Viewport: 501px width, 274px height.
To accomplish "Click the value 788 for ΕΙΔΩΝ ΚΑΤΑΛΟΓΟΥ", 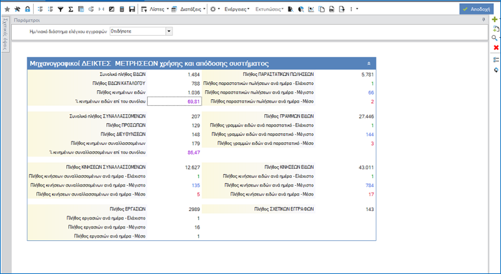I will click(196, 84).
